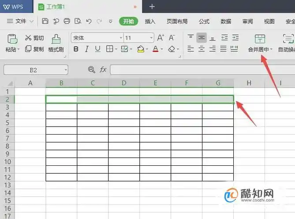Expand 合并居中 dropdown arrow
Viewport: 295px width, 219px height.
pyautogui.click(x=271, y=49)
